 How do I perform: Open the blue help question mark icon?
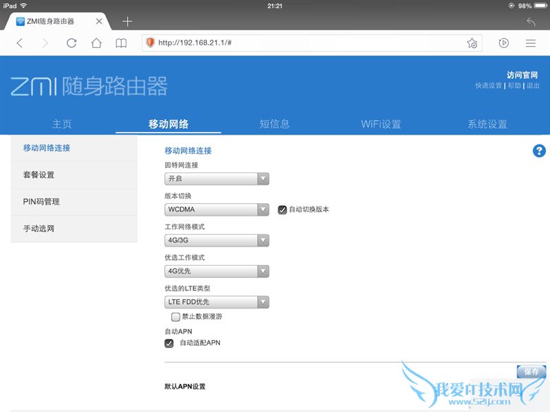[539, 151]
